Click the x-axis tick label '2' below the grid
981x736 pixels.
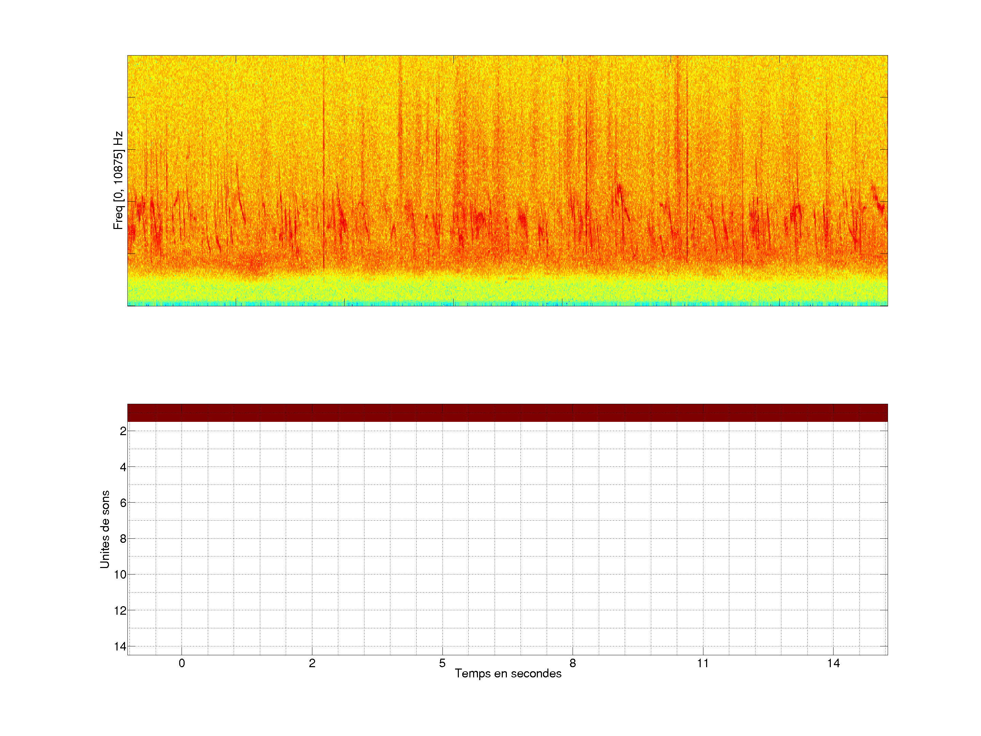pyautogui.click(x=312, y=663)
